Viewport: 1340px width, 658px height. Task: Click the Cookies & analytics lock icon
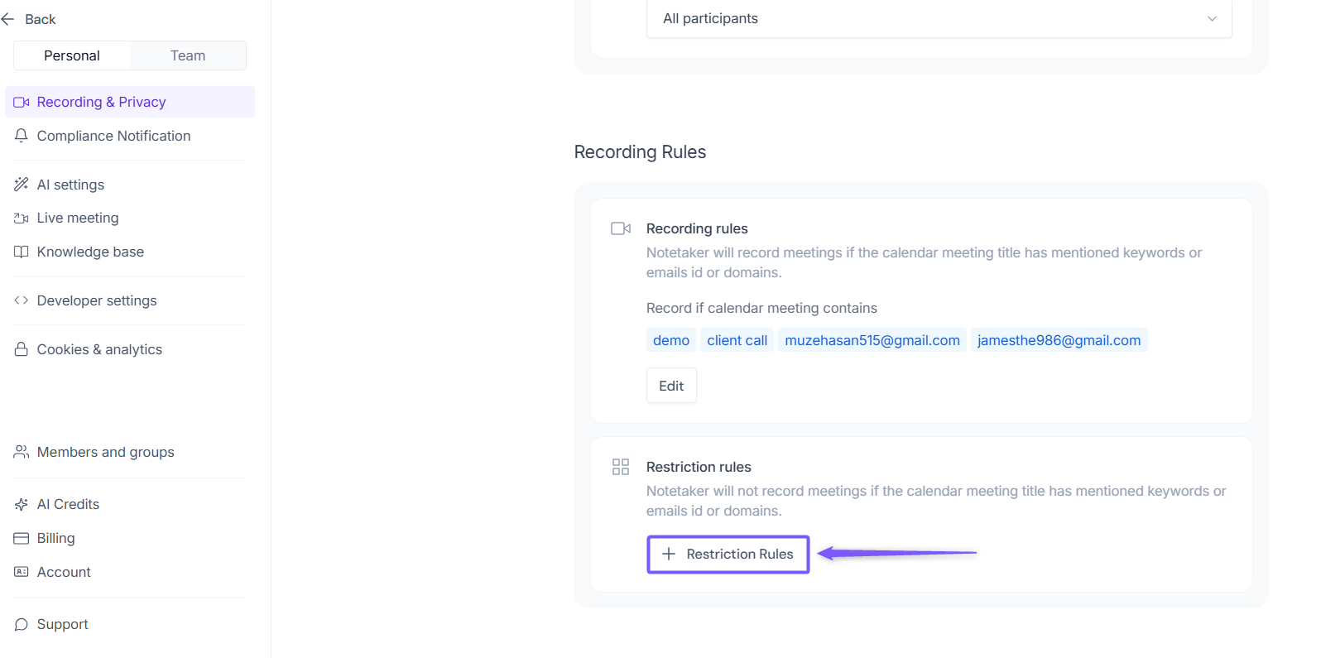click(x=22, y=349)
